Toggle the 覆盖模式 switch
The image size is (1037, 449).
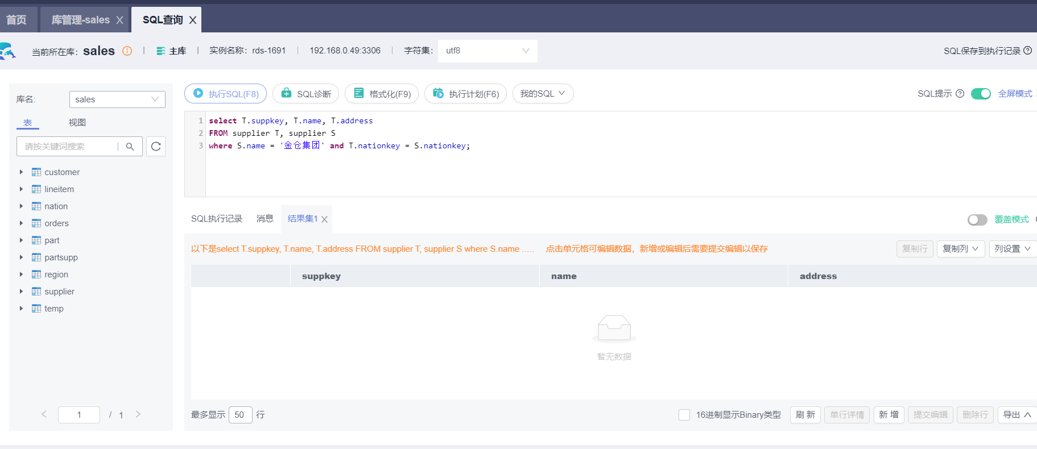pos(977,219)
